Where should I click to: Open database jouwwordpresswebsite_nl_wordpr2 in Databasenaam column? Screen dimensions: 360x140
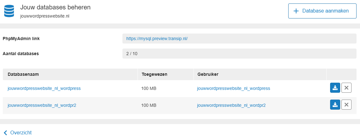click(42, 105)
